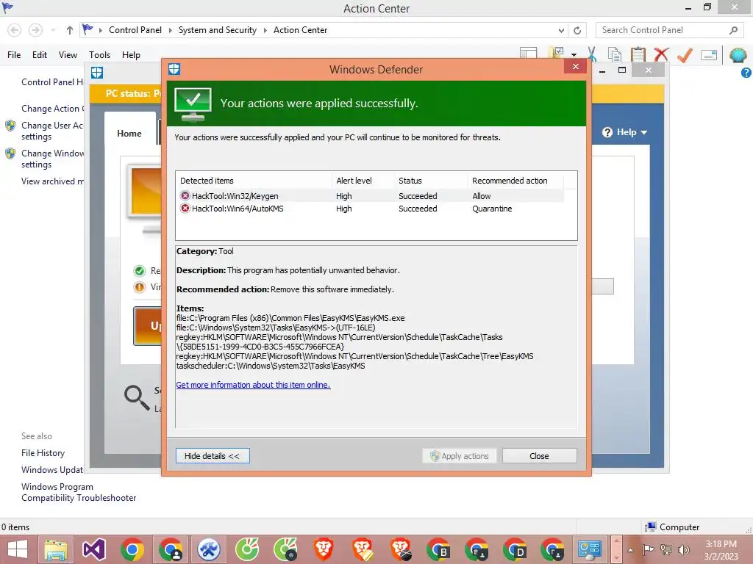This screenshot has height=564, width=753.
Task: Click the volume speaker tray icon
Action: coord(684,549)
